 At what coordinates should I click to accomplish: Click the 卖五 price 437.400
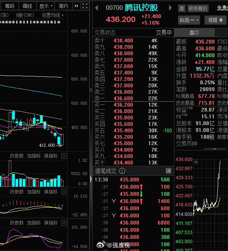tap(123, 73)
